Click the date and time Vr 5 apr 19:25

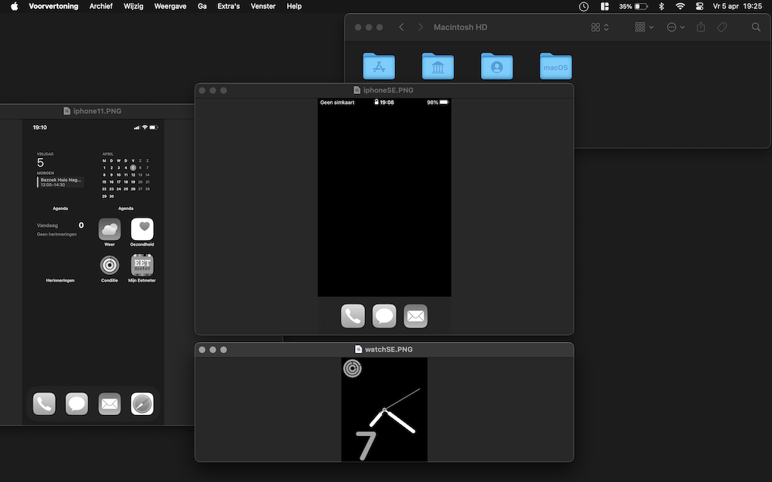(737, 6)
